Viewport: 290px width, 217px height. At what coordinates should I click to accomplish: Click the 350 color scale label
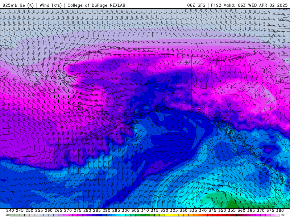(x=222, y=210)
